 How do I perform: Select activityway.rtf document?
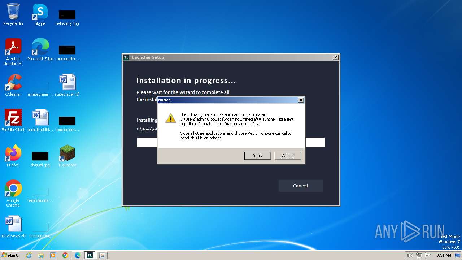[x=13, y=227]
